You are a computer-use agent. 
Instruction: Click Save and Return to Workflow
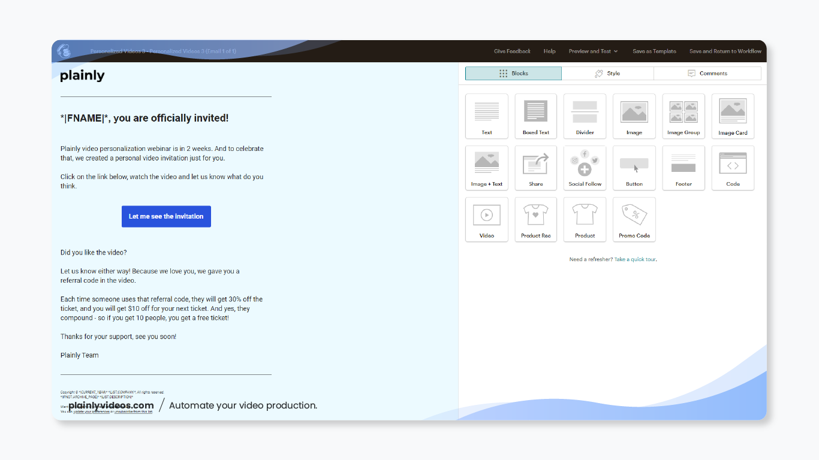click(x=725, y=52)
